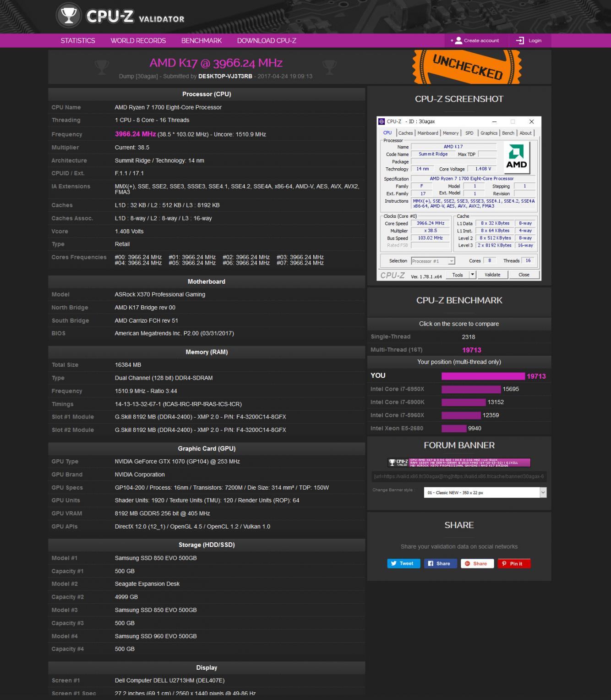This screenshot has width=611, height=700.
Task: Click the memory Timings value
Action: pyautogui.click(x=178, y=404)
